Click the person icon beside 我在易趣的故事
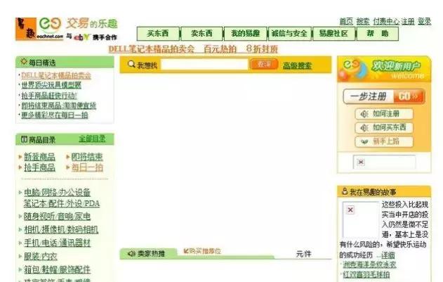443x282 pixels. [345, 191]
